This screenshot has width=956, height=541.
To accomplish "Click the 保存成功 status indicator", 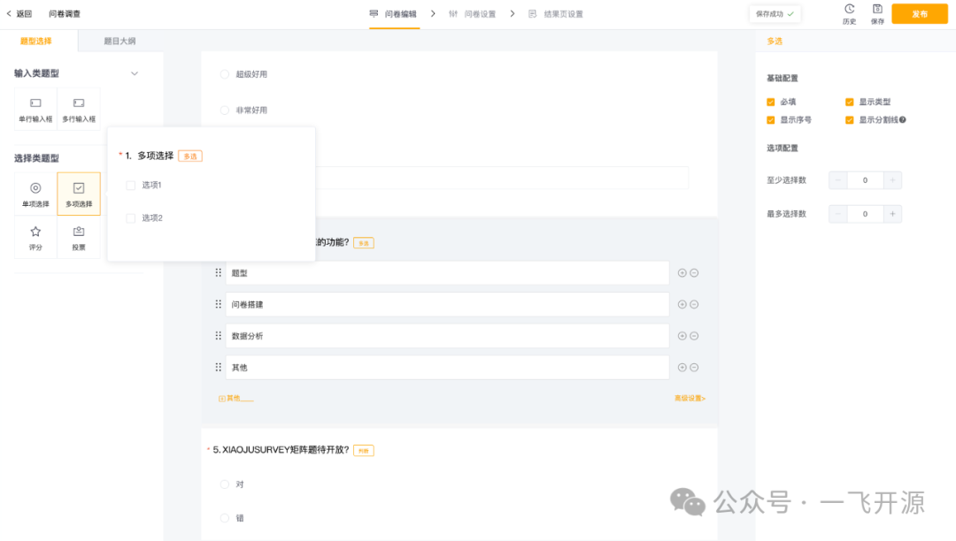I will pyautogui.click(x=775, y=14).
